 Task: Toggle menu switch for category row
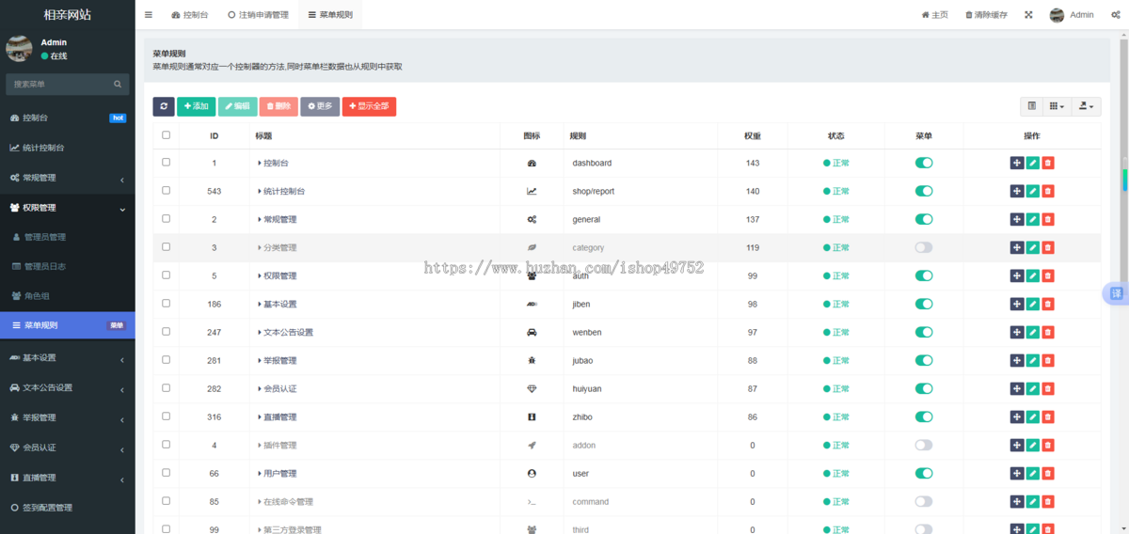[x=924, y=247]
